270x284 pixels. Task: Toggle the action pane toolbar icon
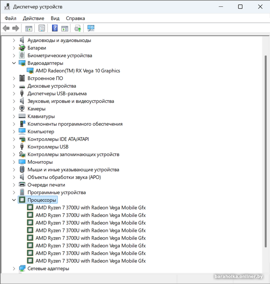65,28
